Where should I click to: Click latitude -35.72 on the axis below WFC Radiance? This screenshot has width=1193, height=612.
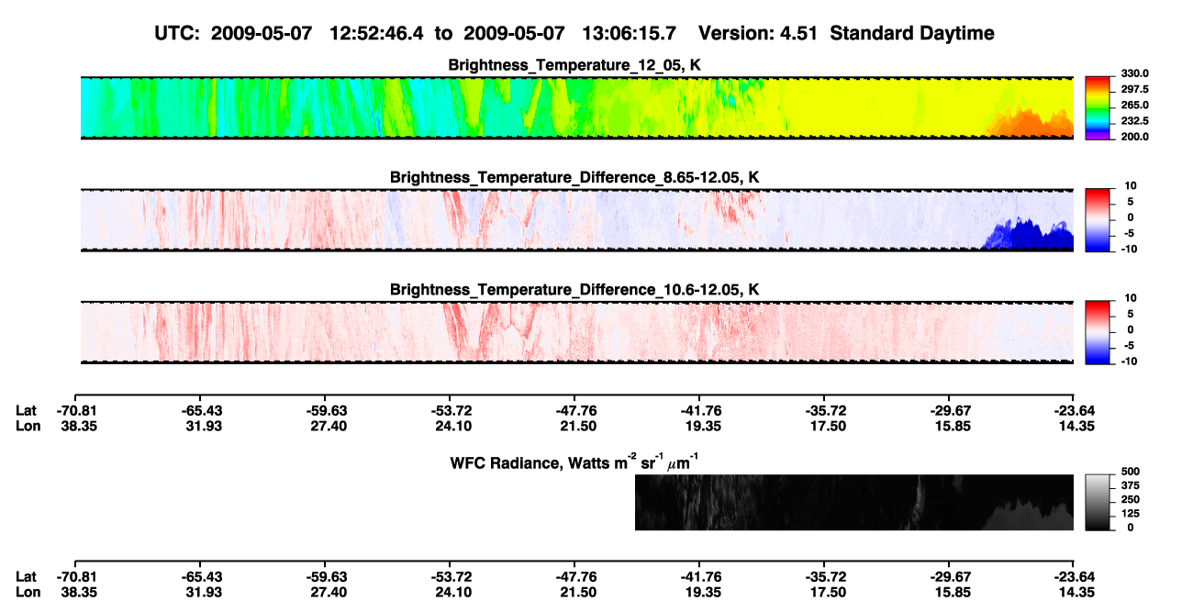pos(823,576)
